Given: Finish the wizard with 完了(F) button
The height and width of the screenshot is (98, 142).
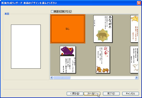Looking at the screenshot, I should tap(111, 94).
